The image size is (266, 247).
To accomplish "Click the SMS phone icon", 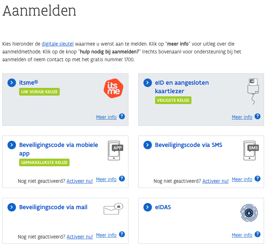I will [x=251, y=151].
